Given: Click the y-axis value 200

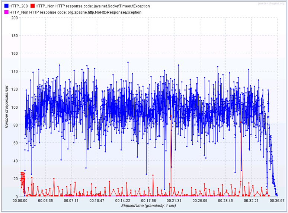Looking at the screenshot, I should [x=15, y=18].
